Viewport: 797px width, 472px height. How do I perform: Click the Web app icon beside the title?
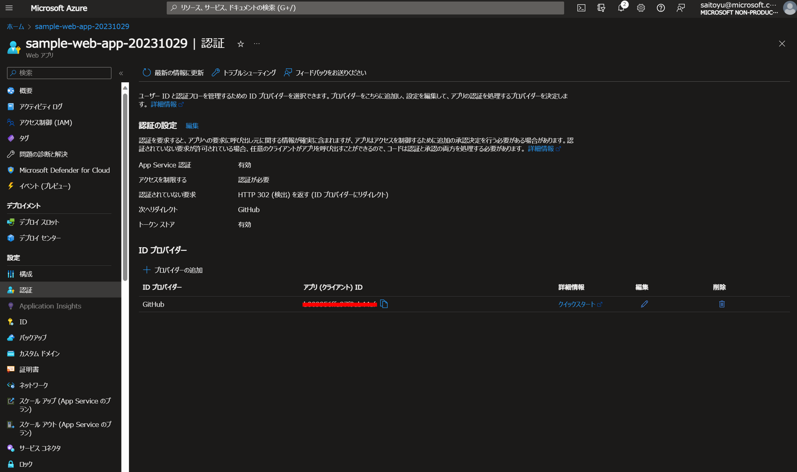pyautogui.click(x=14, y=47)
